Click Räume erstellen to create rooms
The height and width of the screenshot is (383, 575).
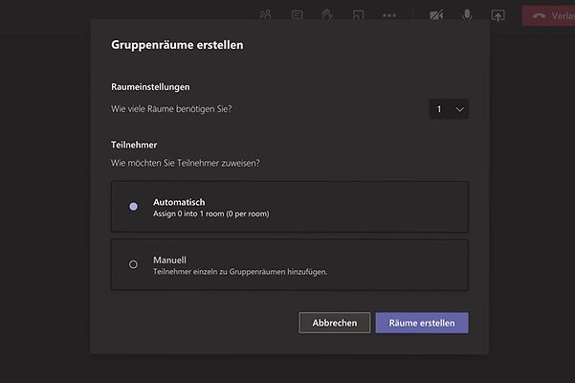coord(422,323)
